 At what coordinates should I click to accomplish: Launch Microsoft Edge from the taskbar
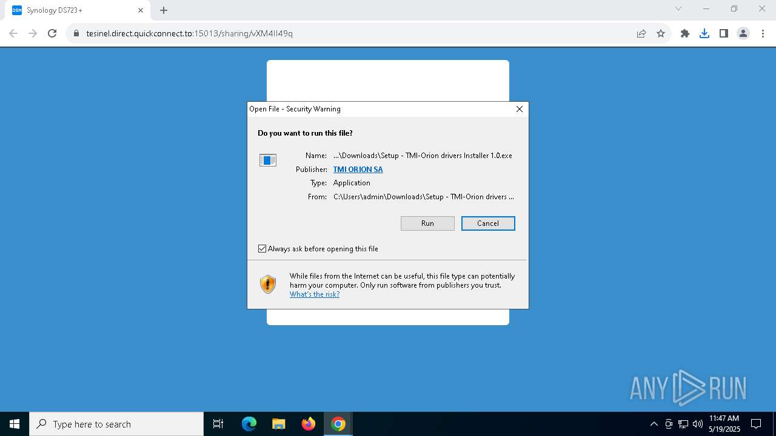(x=249, y=424)
